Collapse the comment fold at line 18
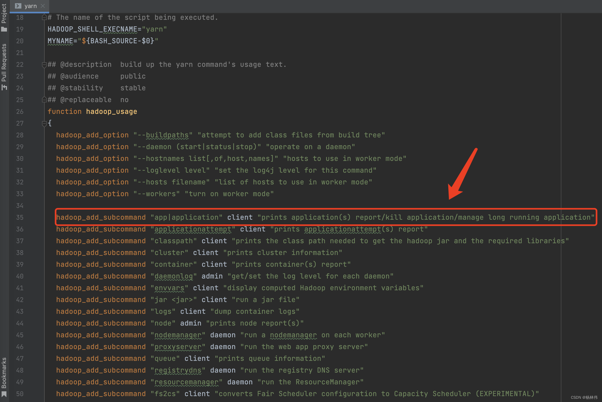The height and width of the screenshot is (402, 602). pos(44,18)
